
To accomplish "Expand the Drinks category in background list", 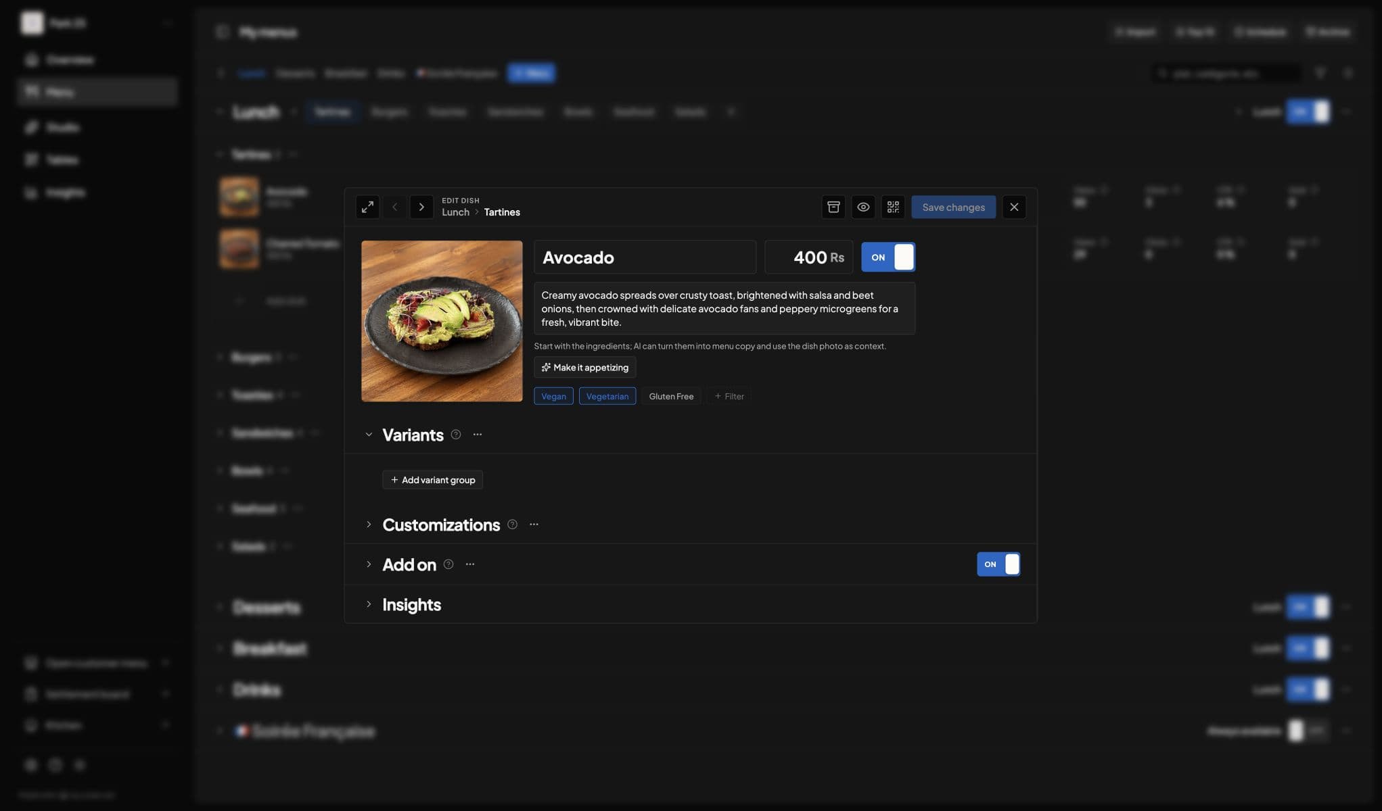I will point(220,689).
